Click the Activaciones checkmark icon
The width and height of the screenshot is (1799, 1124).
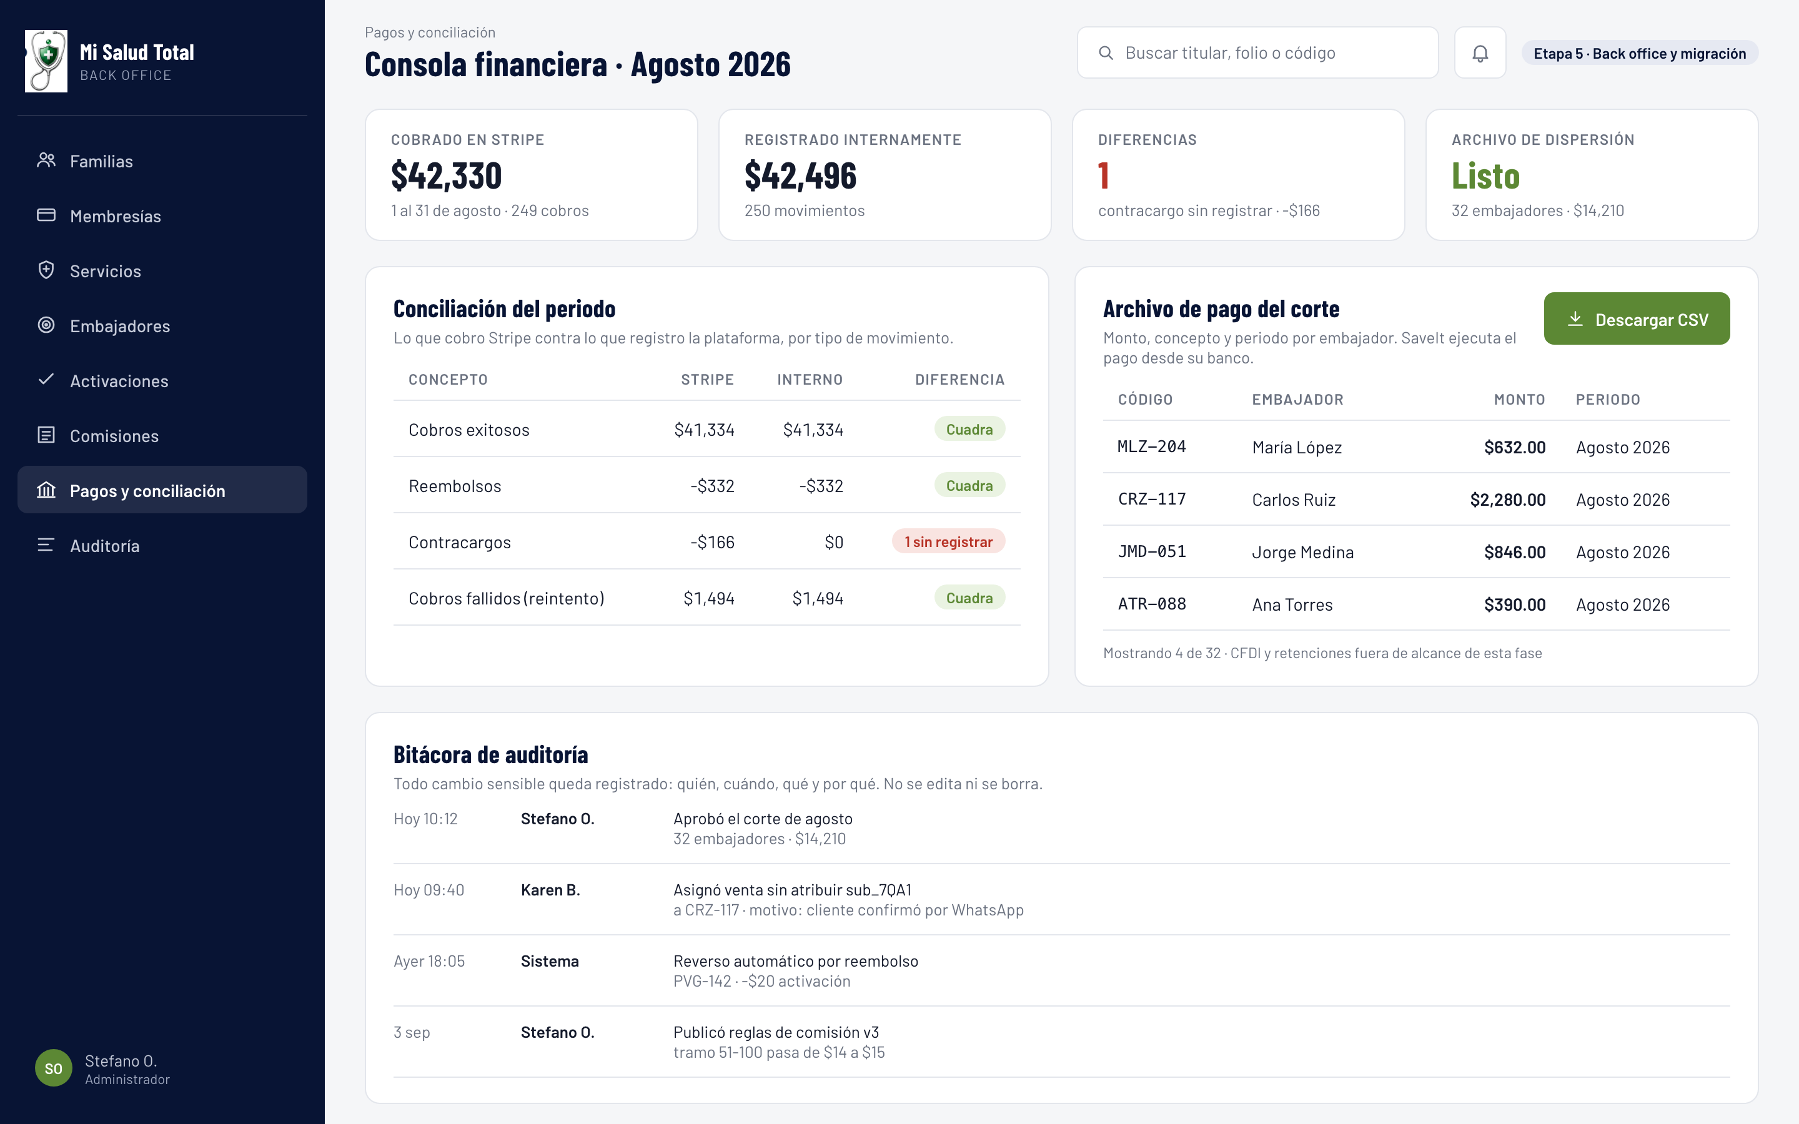46,380
